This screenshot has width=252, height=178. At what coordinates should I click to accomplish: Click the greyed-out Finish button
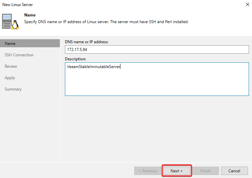[205, 171]
